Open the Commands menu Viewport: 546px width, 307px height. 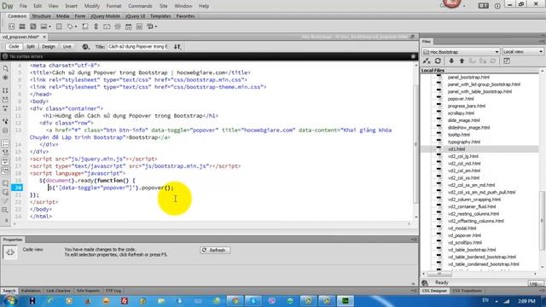pyautogui.click(x=140, y=6)
